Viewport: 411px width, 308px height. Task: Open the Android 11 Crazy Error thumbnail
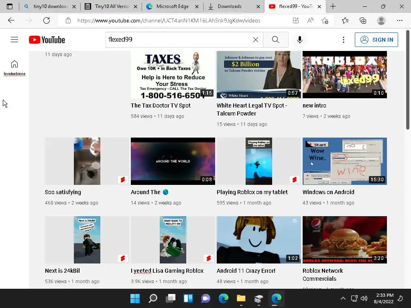[x=259, y=240]
